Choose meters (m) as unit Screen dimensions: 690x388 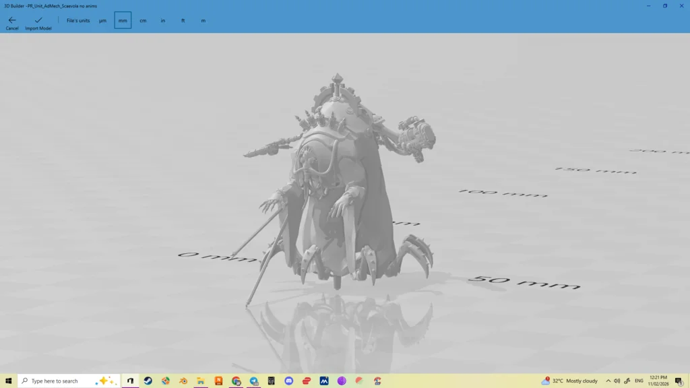(x=203, y=21)
